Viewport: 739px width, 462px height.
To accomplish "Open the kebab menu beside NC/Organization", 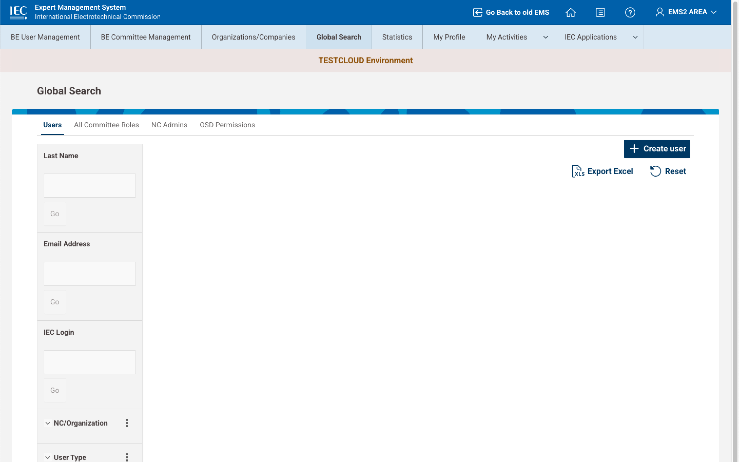I will (x=127, y=423).
